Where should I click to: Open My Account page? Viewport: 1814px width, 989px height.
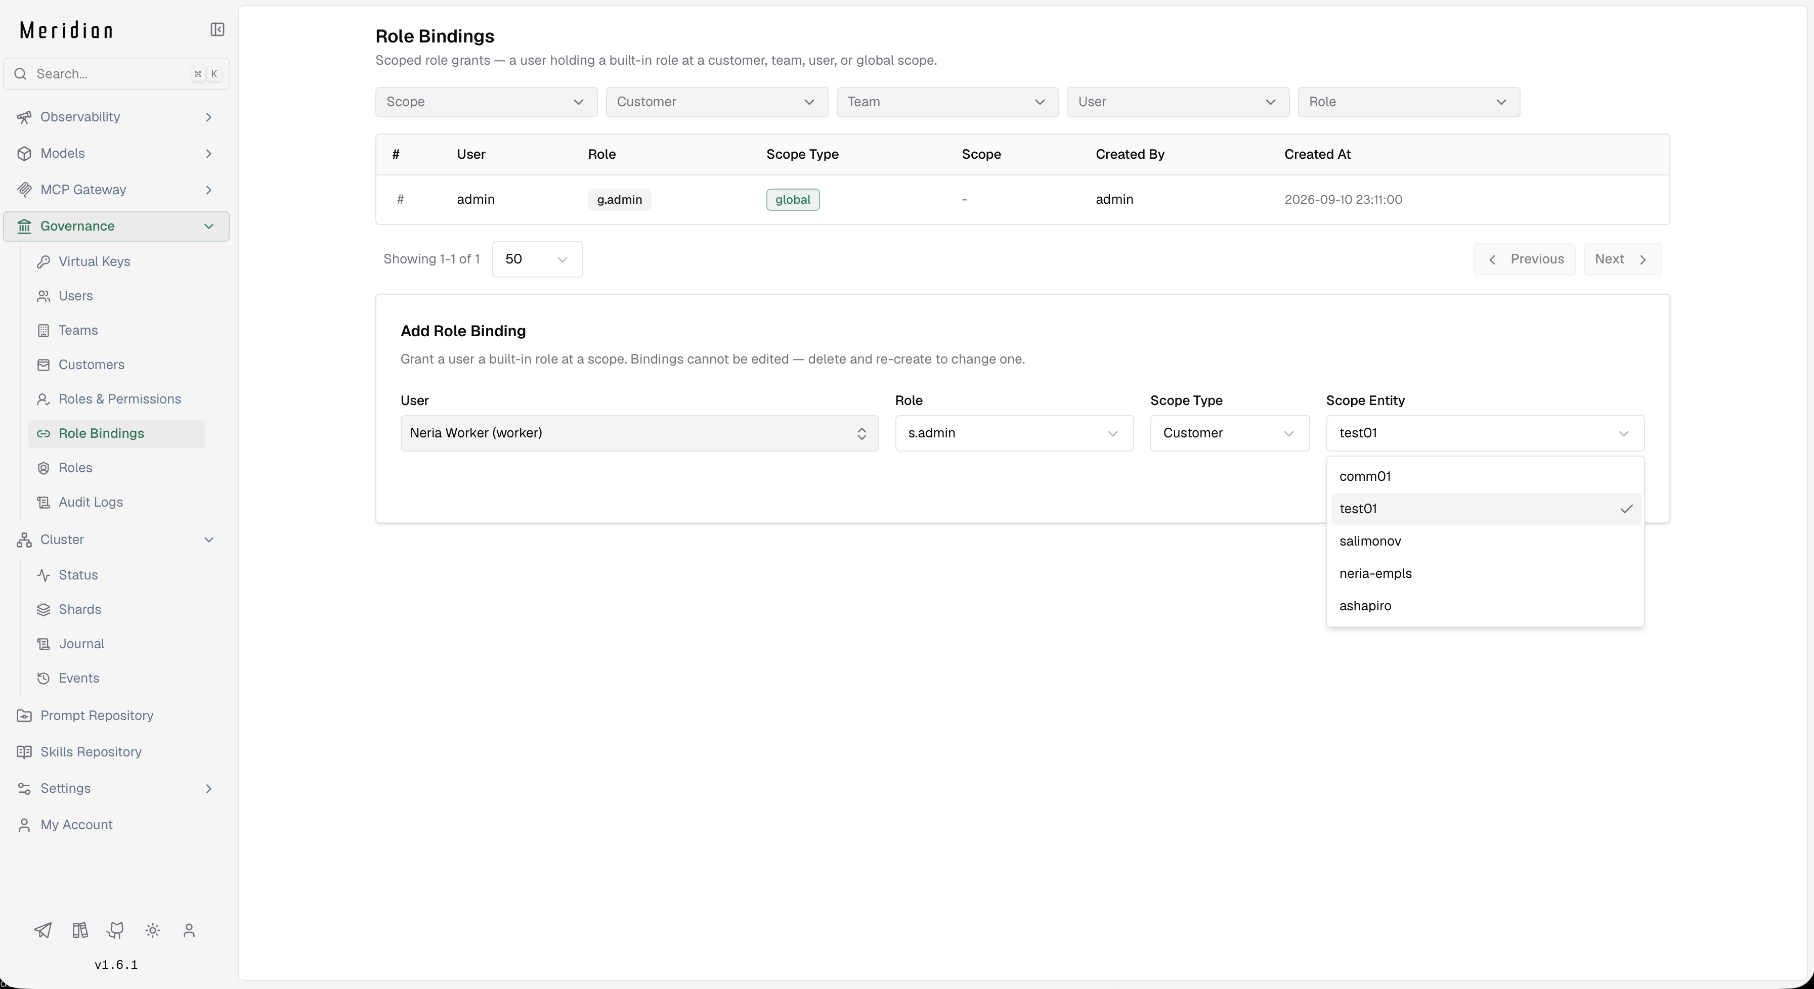tap(116, 825)
